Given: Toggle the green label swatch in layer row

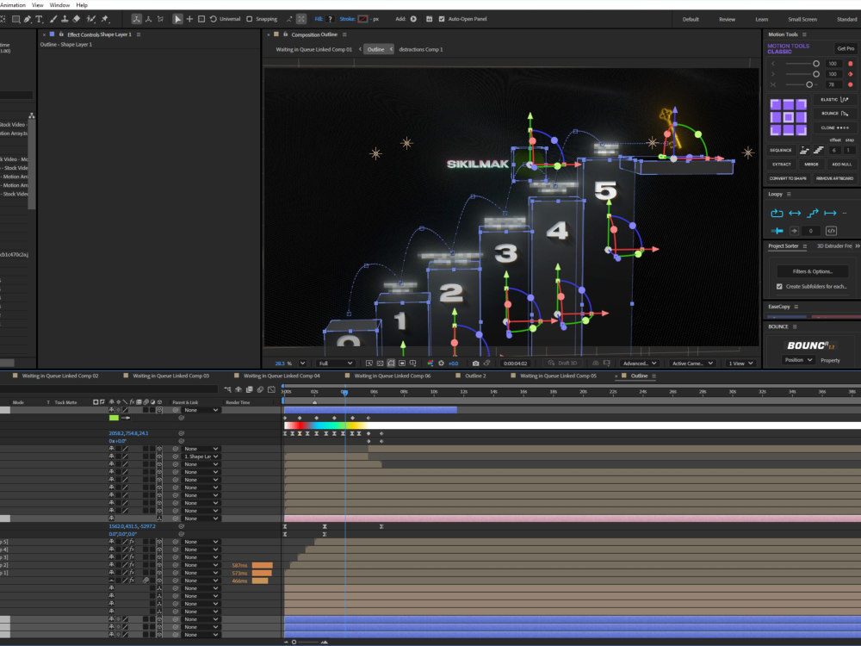Looking at the screenshot, I should (x=114, y=418).
